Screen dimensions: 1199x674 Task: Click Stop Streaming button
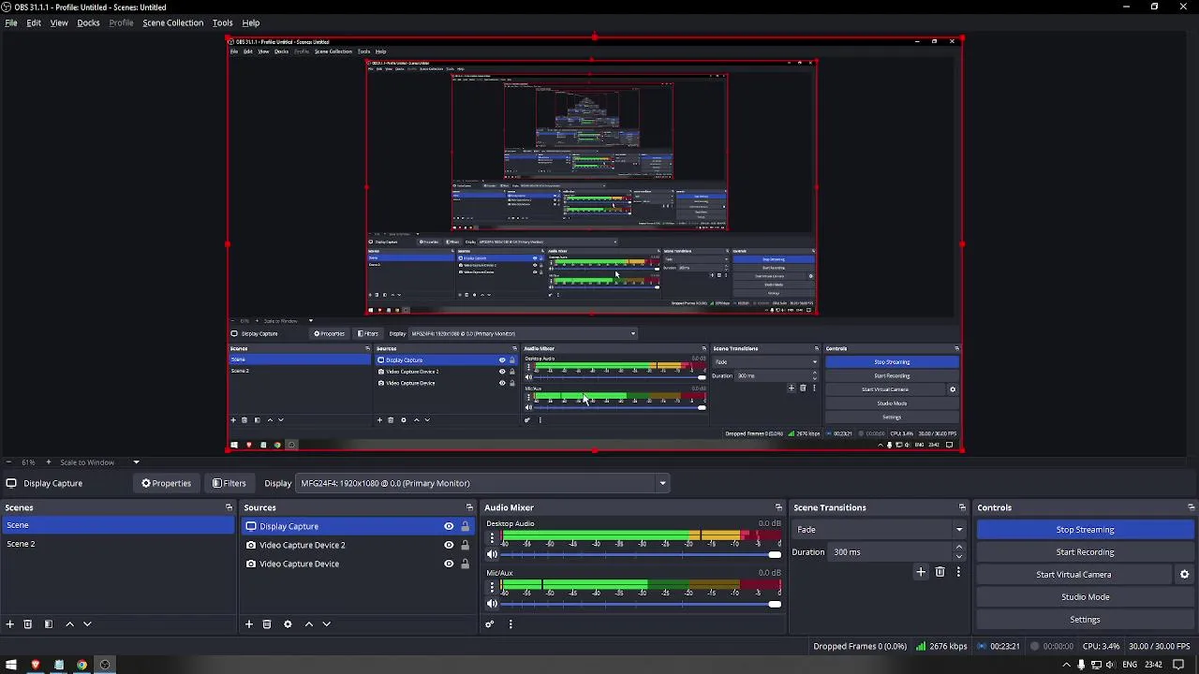(x=1085, y=530)
